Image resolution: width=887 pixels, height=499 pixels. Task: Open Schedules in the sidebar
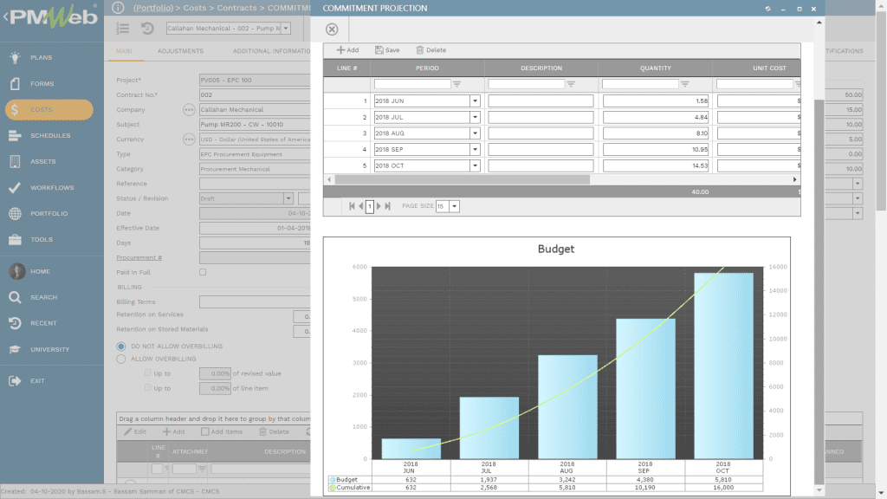pos(50,136)
